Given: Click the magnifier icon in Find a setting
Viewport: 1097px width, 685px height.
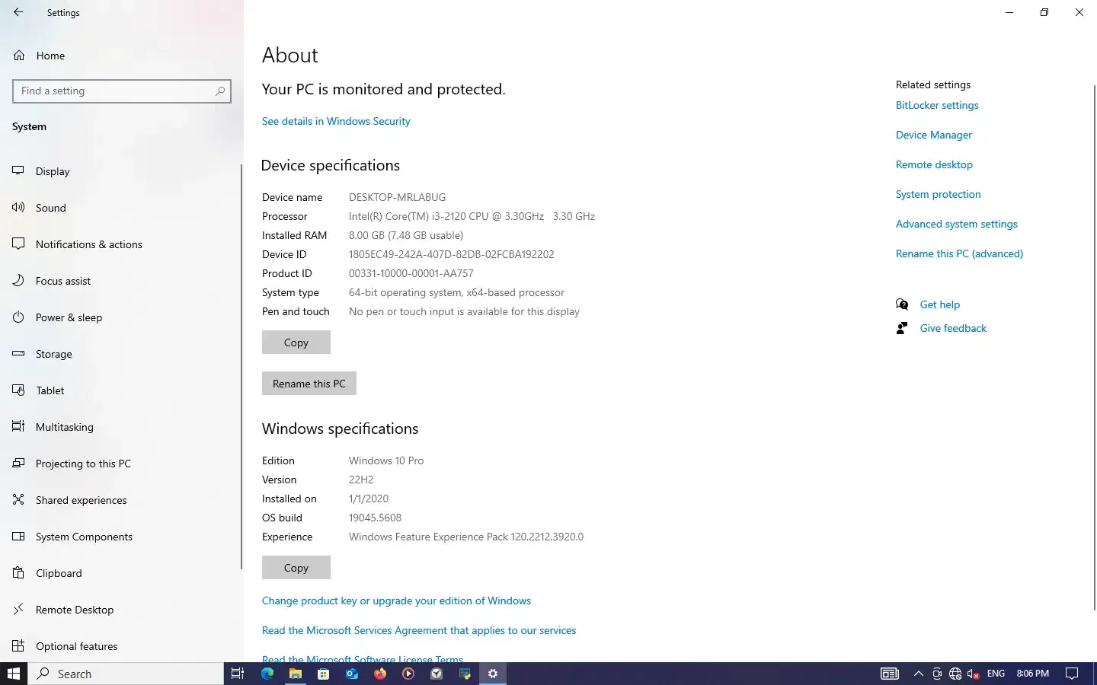Looking at the screenshot, I should pos(220,91).
